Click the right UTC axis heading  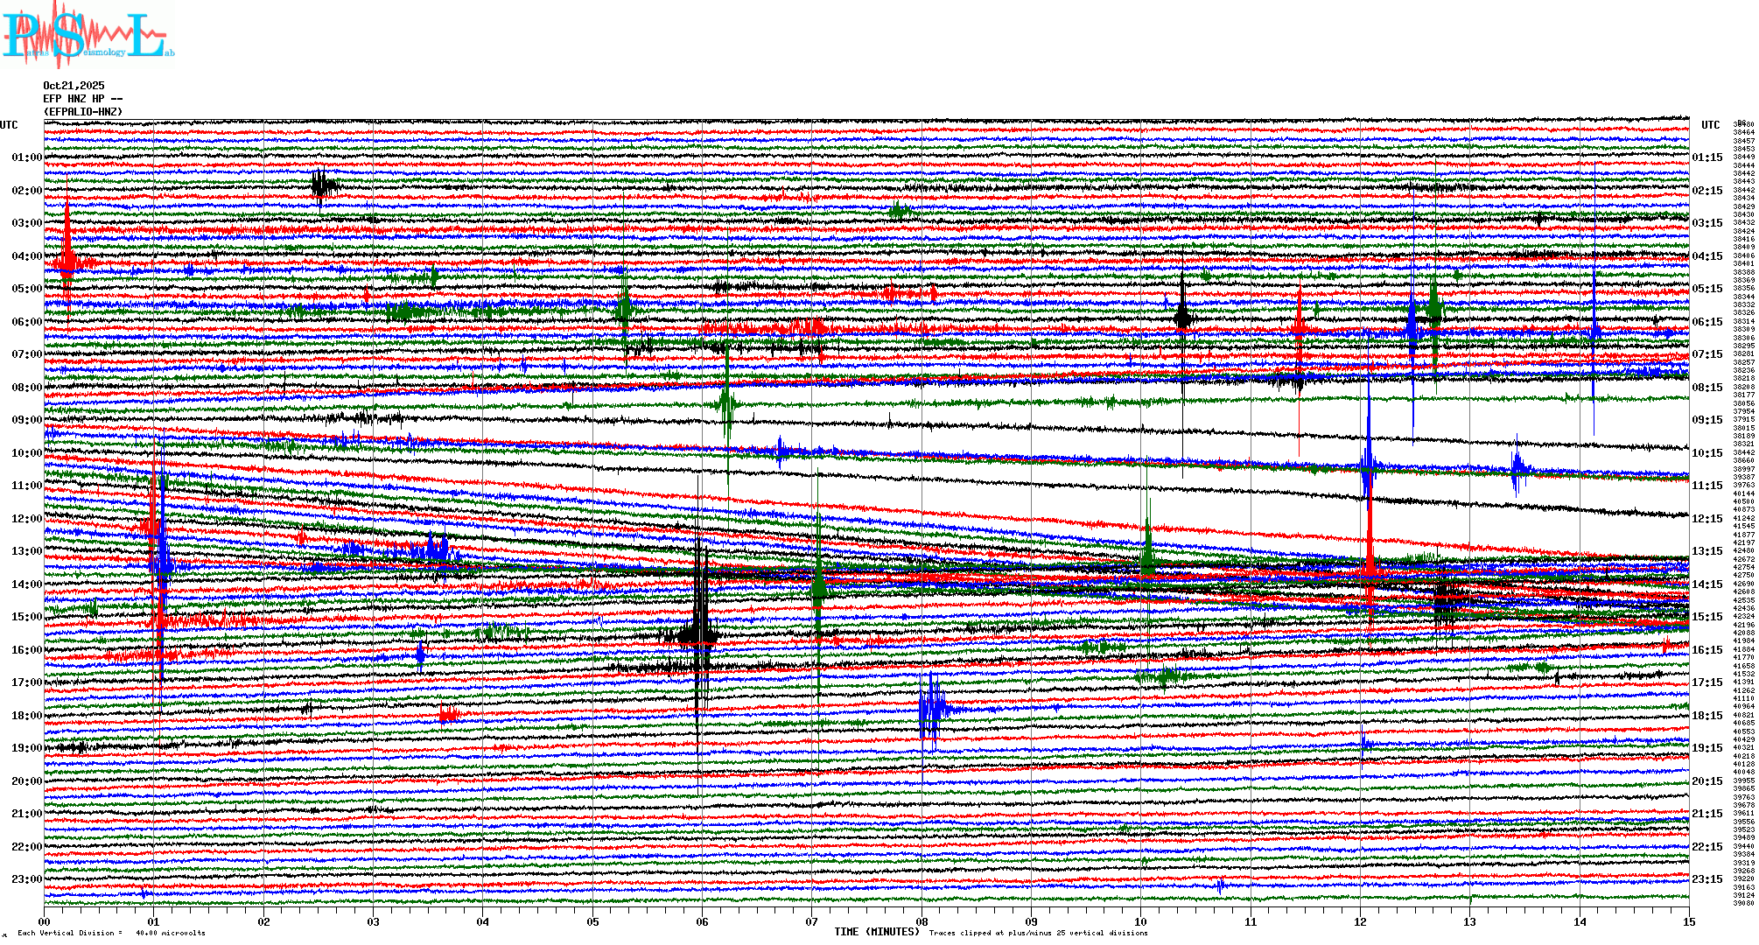(x=1710, y=125)
